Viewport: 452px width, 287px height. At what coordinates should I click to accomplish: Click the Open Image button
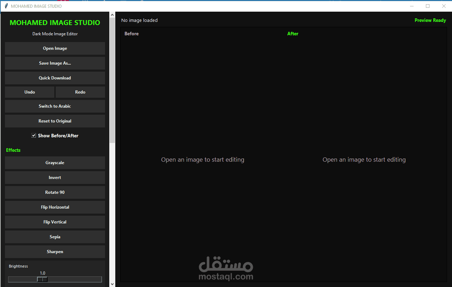[x=55, y=48]
